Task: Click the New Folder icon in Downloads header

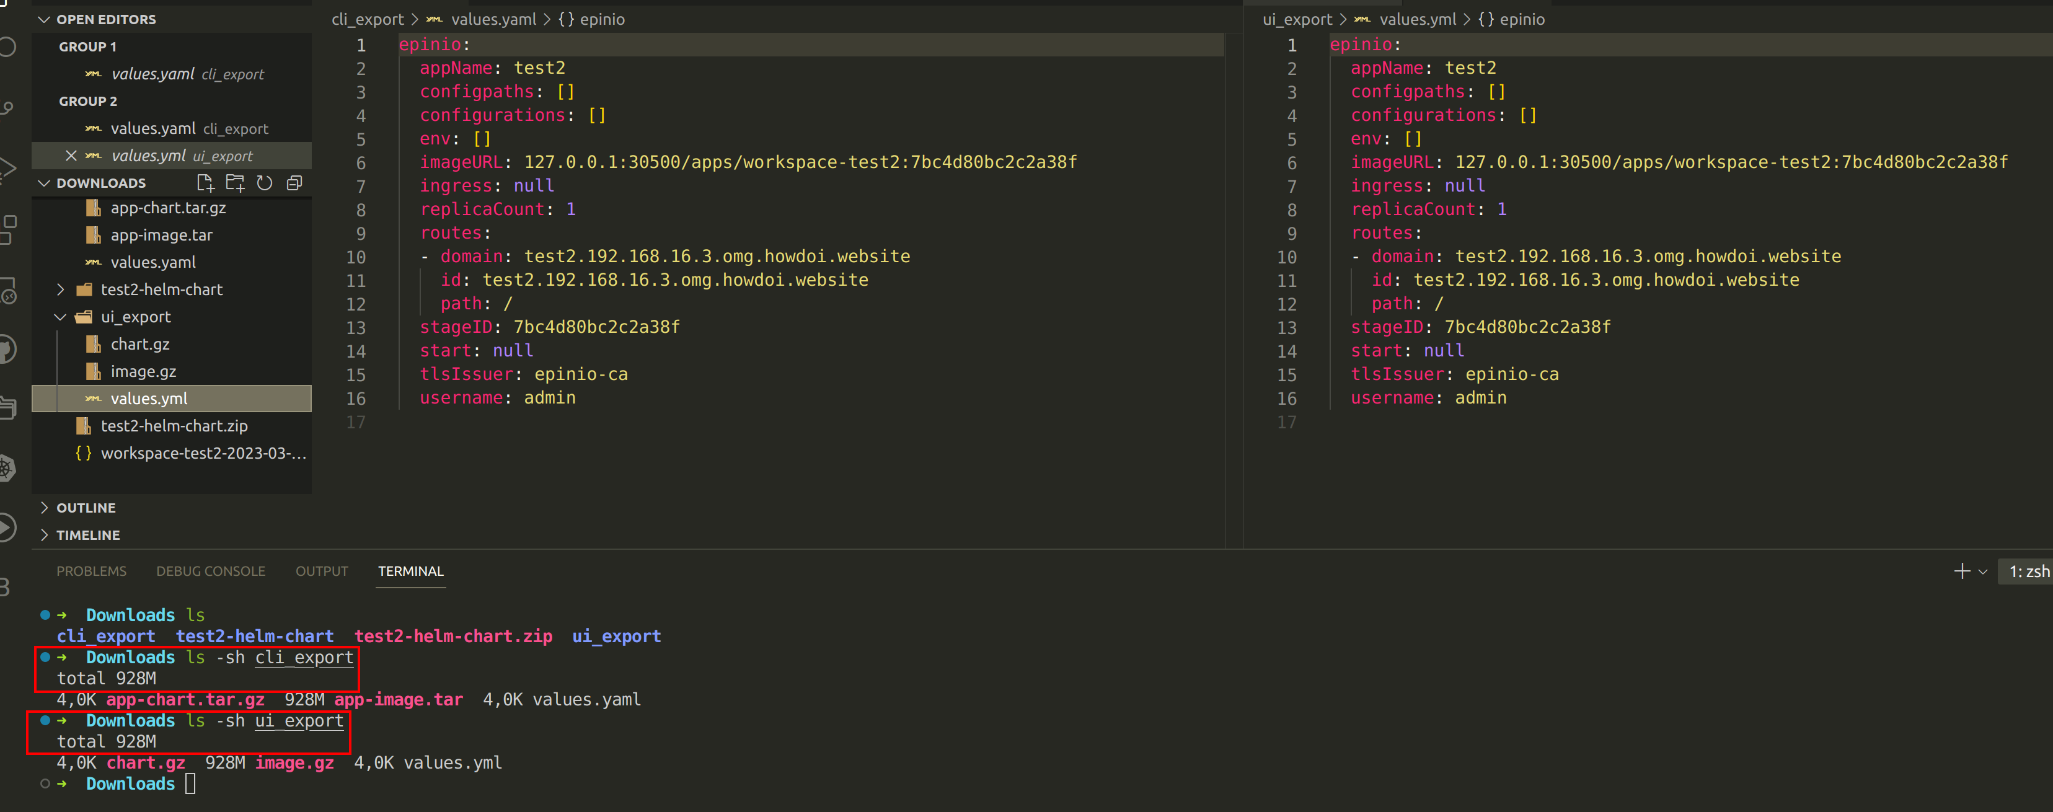Action: coord(234,183)
